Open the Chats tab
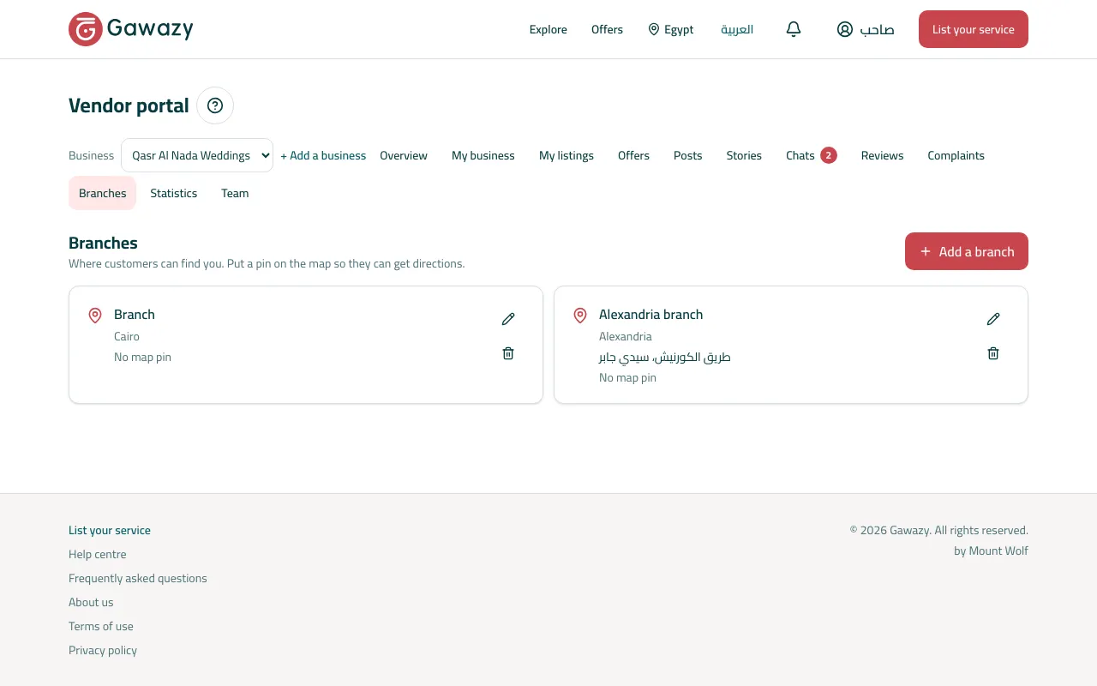Image resolution: width=1097 pixels, height=686 pixels. point(812,155)
